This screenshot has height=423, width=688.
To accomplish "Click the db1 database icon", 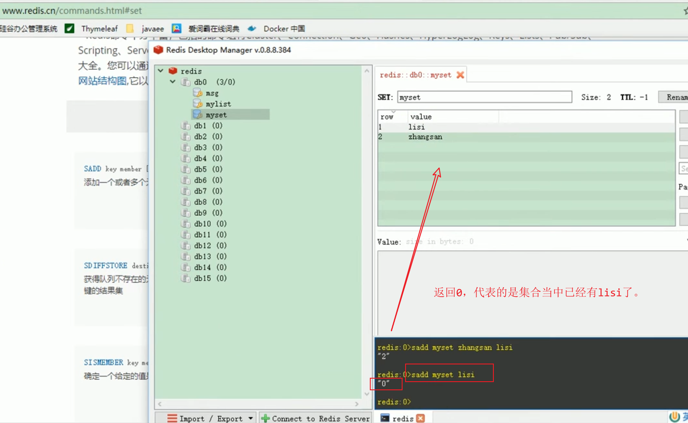I will pyautogui.click(x=186, y=126).
